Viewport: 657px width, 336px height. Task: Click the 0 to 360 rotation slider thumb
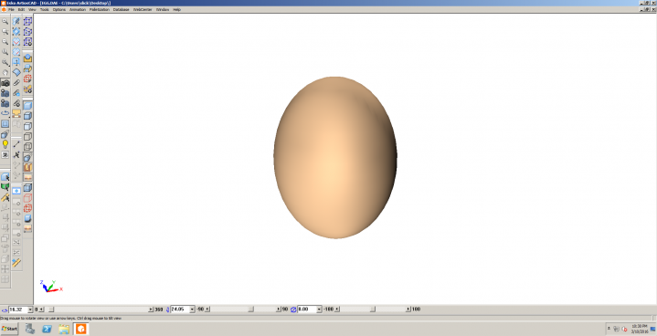(50, 310)
